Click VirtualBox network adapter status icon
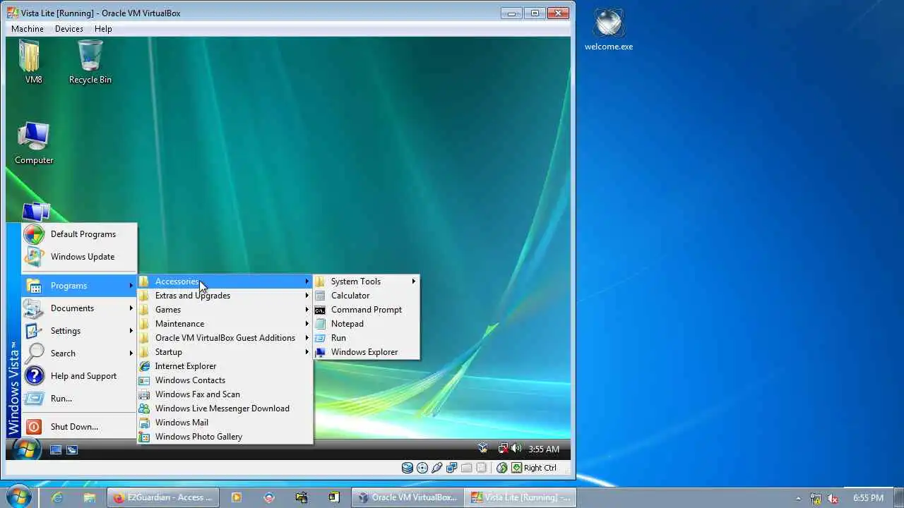Viewport: 904px width, 508px height. pos(452,468)
